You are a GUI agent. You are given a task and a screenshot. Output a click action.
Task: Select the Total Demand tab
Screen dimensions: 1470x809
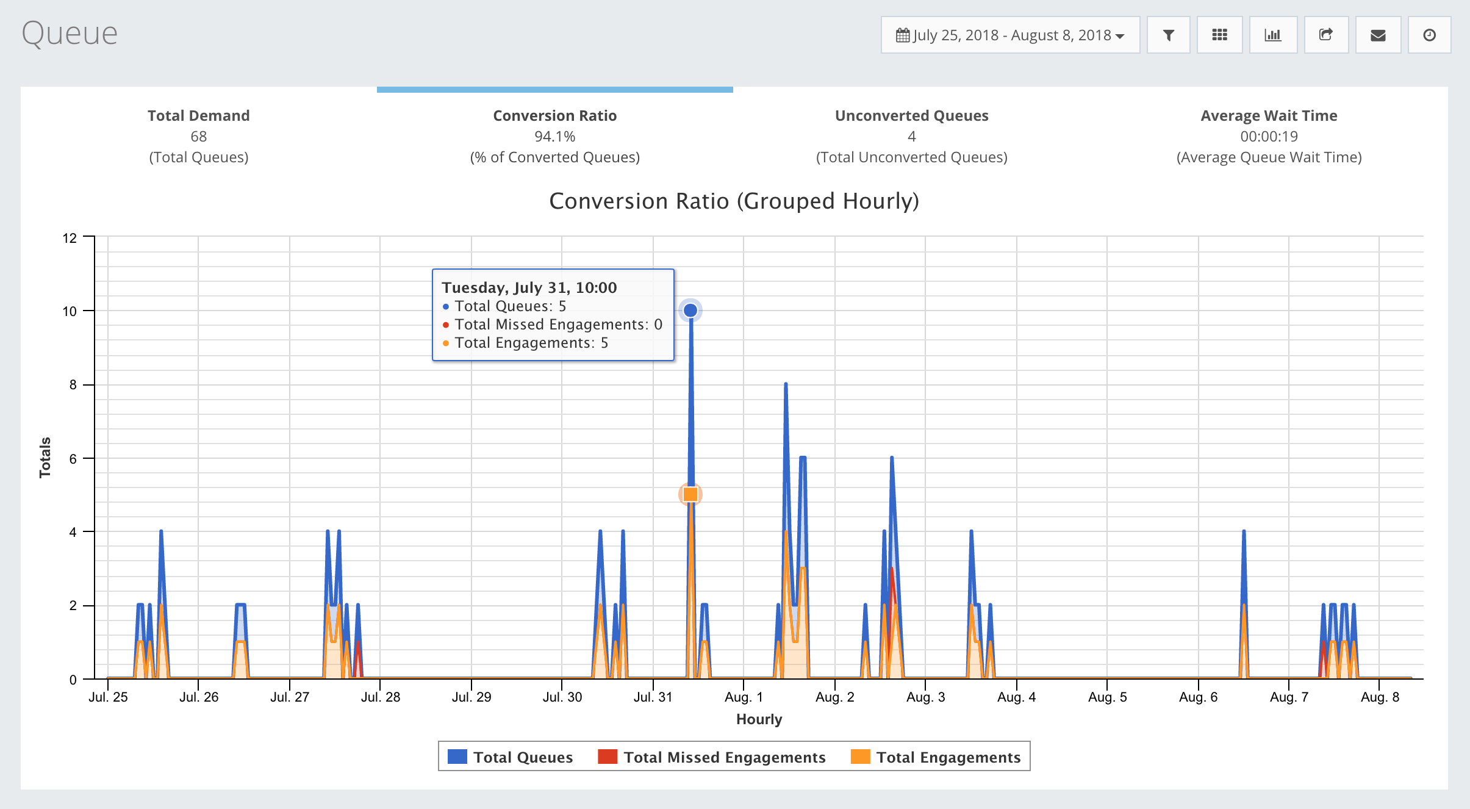pyautogui.click(x=199, y=136)
